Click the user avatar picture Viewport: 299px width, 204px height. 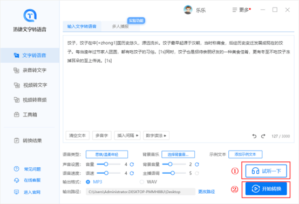click(x=188, y=10)
